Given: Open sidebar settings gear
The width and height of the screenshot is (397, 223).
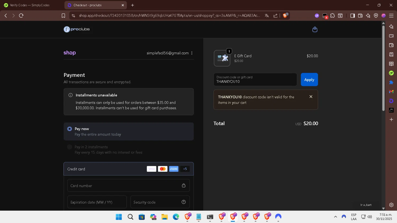Looking at the screenshot, I should point(391,205).
